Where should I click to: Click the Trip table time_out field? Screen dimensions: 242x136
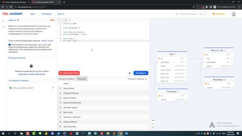click(x=172, y=77)
